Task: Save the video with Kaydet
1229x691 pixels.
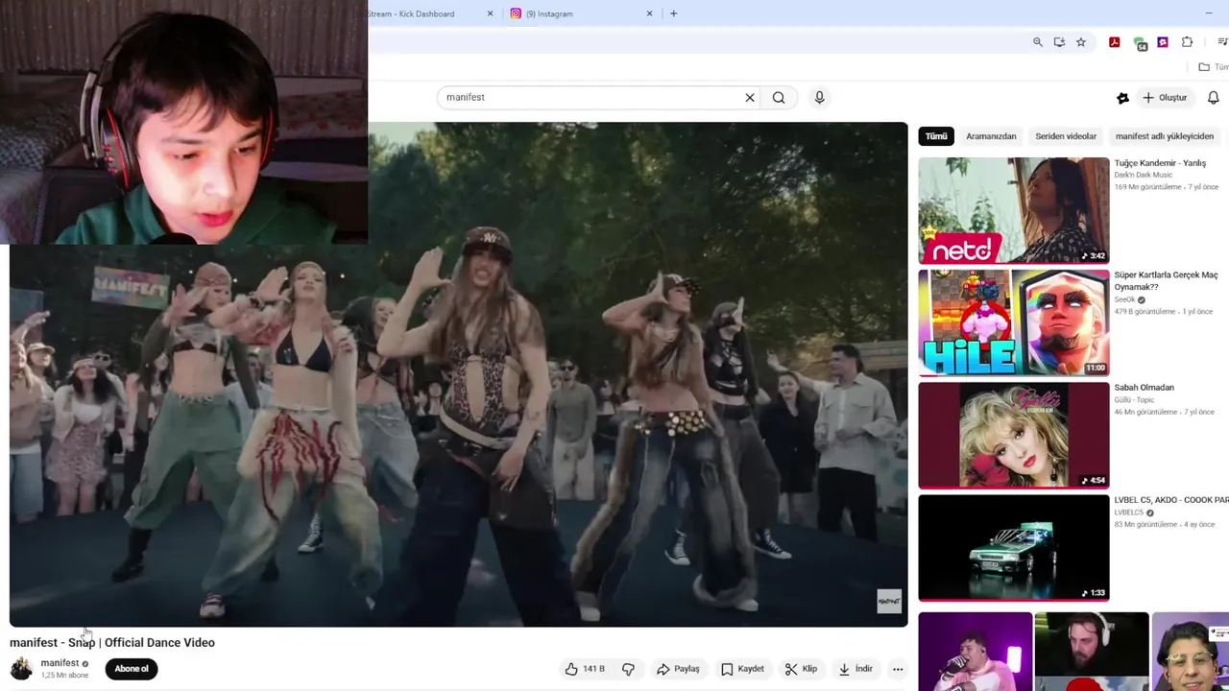Action: coord(742,669)
